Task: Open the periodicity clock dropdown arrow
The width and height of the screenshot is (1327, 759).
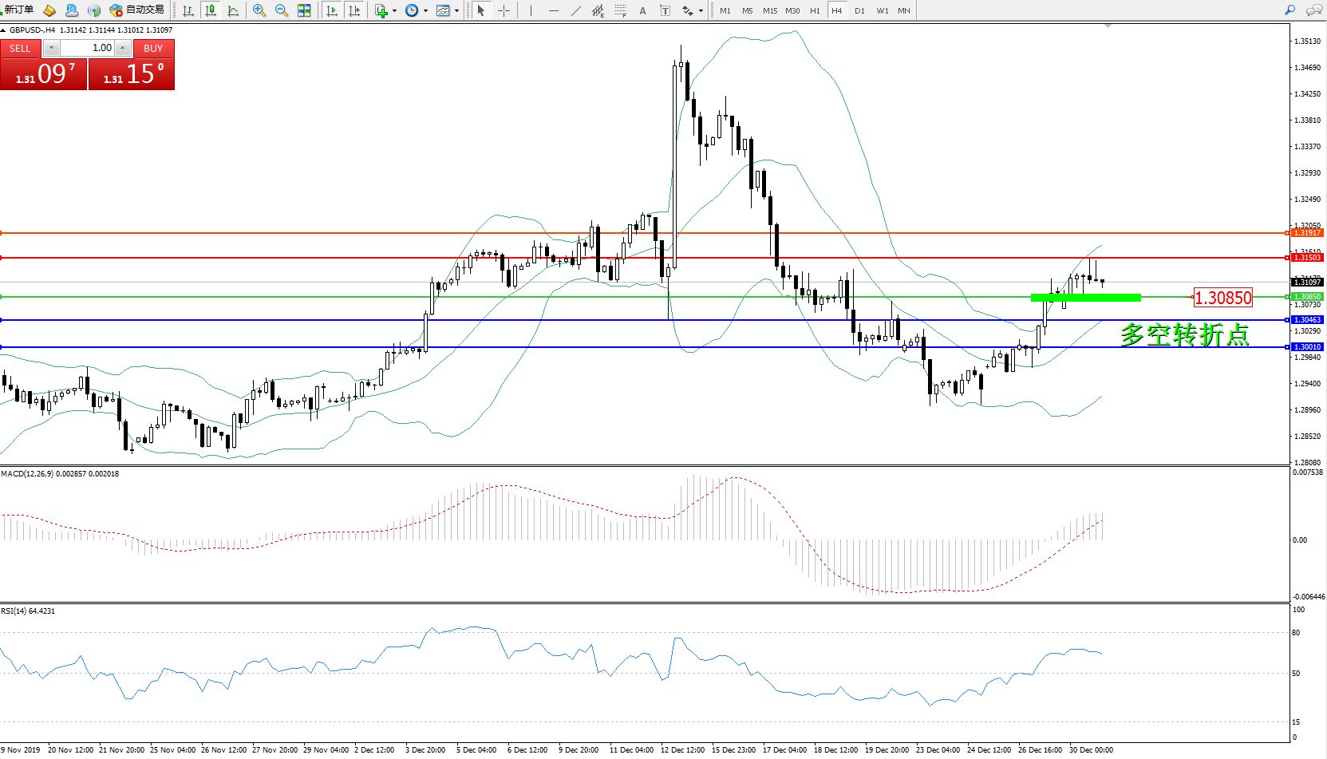Action: pos(425,11)
